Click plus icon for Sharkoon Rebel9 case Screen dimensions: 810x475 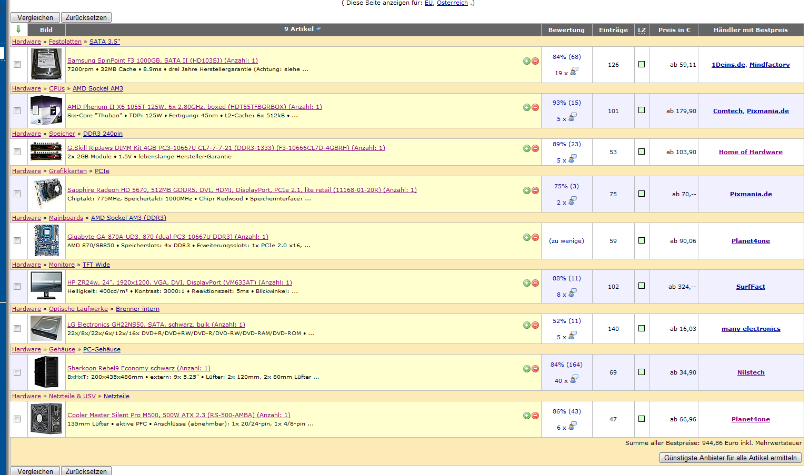(527, 369)
